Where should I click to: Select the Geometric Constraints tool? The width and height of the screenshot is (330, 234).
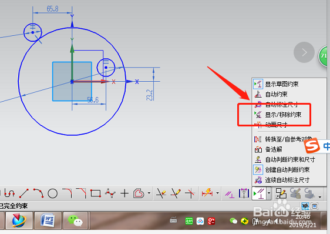pyautogui.click(x=230, y=193)
